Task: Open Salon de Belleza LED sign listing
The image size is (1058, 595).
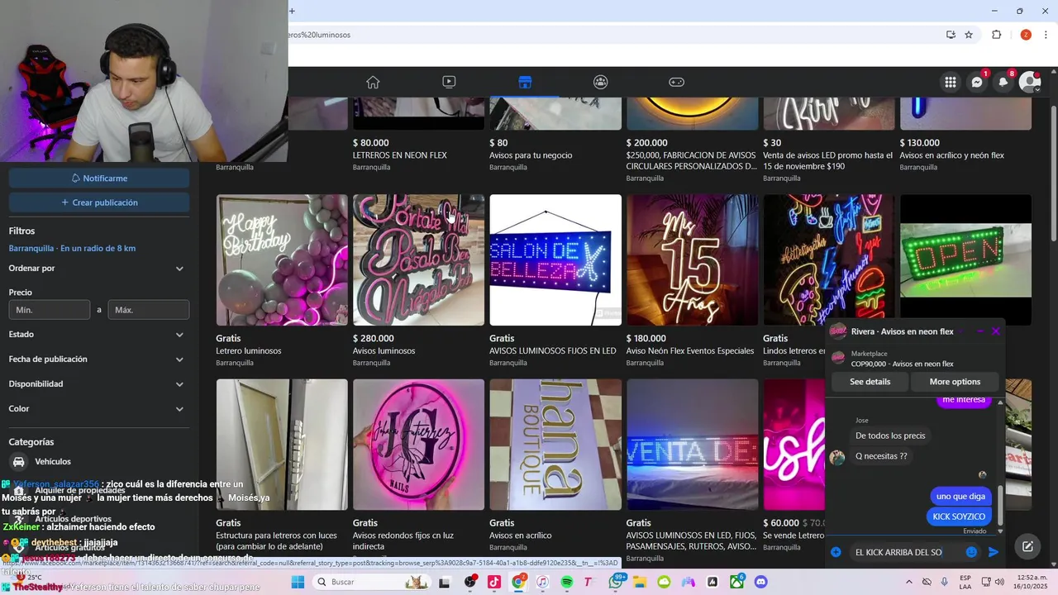Action: coord(555,260)
